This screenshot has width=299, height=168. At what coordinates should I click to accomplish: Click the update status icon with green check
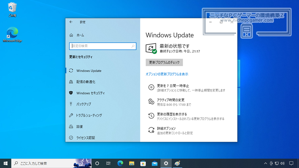pos(151,48)
